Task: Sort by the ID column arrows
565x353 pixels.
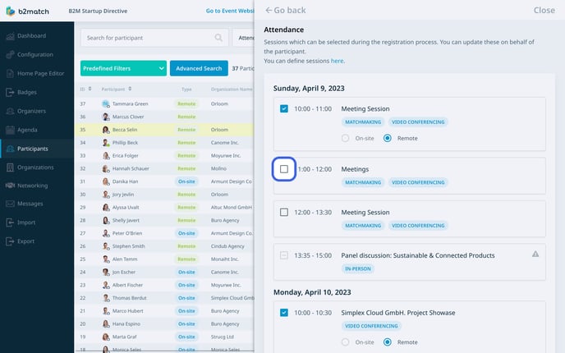Action: click(90, 89)
